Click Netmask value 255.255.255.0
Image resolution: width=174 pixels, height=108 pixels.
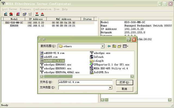(x=135, y=33)
